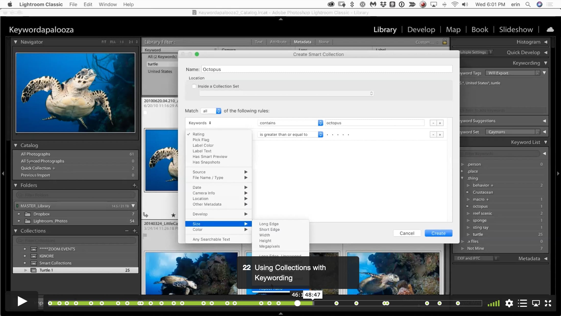Viewport: 561px width, 316px height.
Task: Add a folder with the Folders plus icon
Action: click(135, 185)
